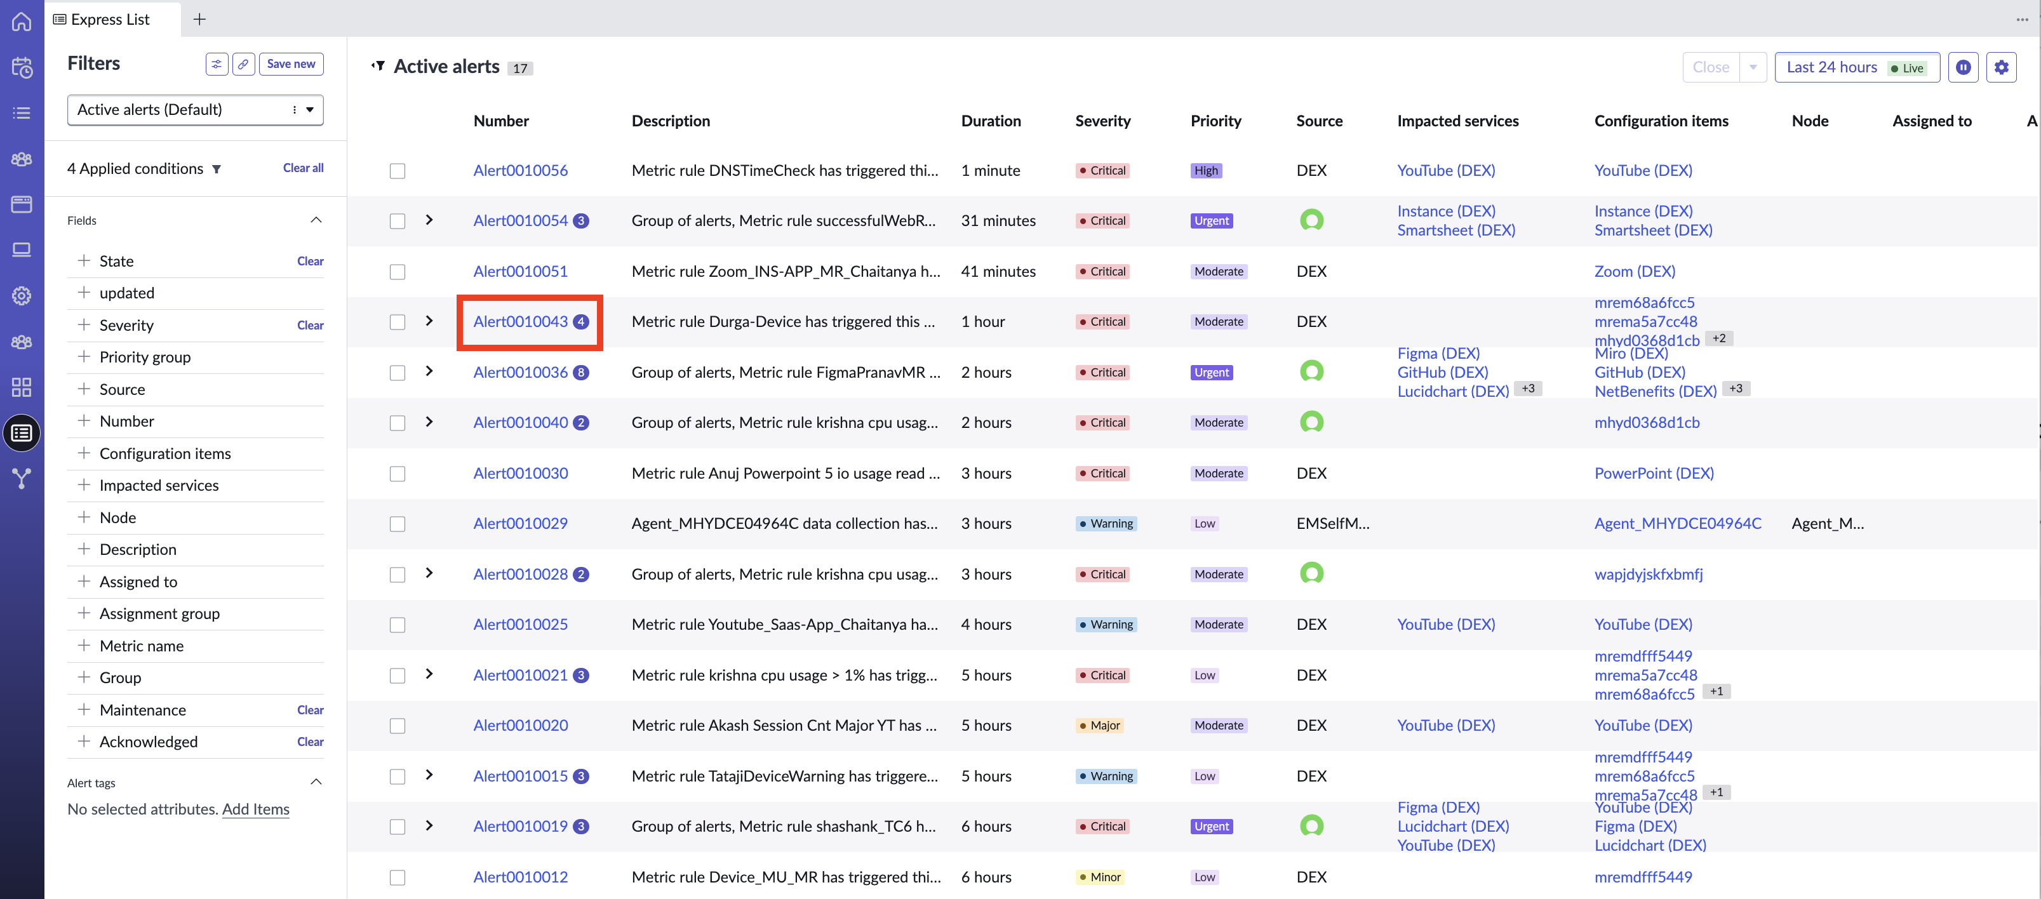Add a new tab with plus icon

point(199,19)
